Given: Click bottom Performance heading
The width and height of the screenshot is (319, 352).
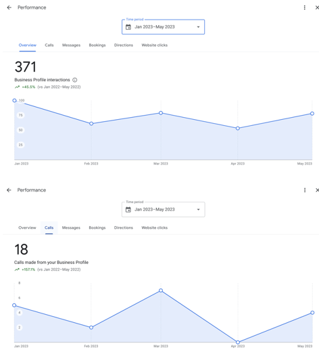Looking at the screenshot, I should click(x=32, y=190).
